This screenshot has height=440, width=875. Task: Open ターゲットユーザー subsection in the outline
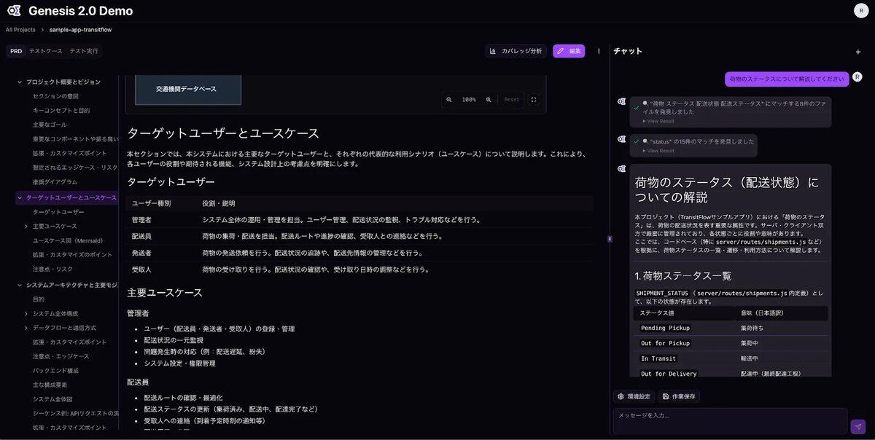coord(58,212)
